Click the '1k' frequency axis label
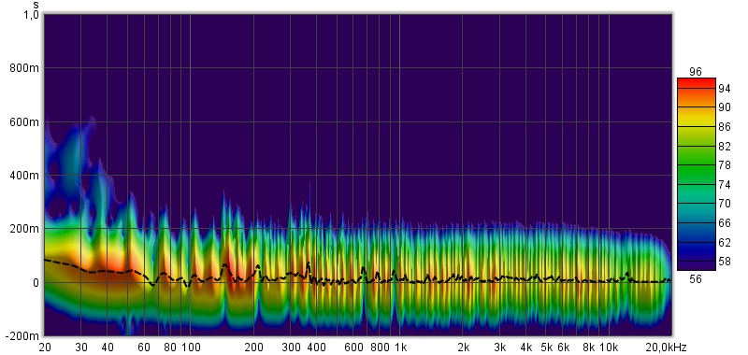This screenshot has height=355, width=748. 400,347
